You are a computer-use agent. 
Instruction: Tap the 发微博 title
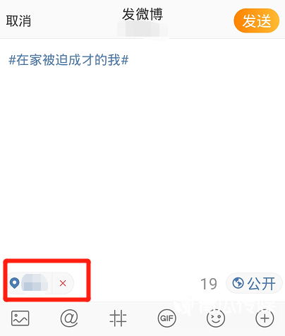pos(142,14)
